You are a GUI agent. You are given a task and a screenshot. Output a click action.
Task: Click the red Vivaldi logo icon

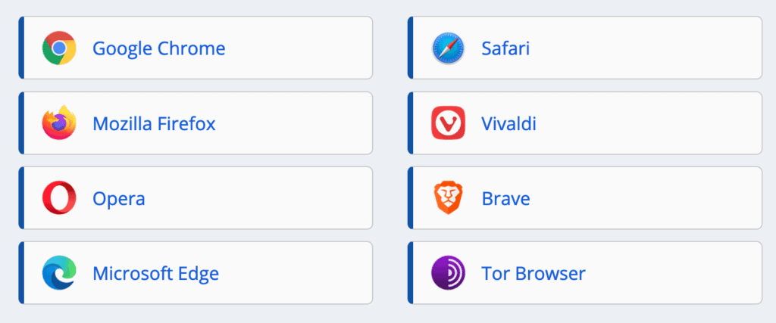(x=448, y=123)
